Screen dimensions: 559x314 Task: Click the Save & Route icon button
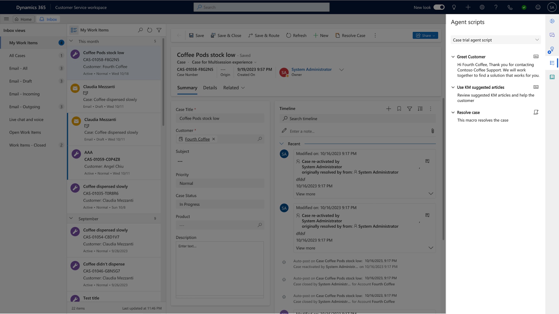(250, 35)
